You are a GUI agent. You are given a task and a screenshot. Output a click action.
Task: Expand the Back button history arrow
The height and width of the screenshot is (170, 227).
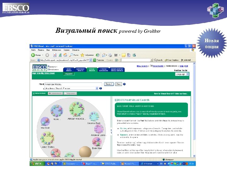(43, 55)
